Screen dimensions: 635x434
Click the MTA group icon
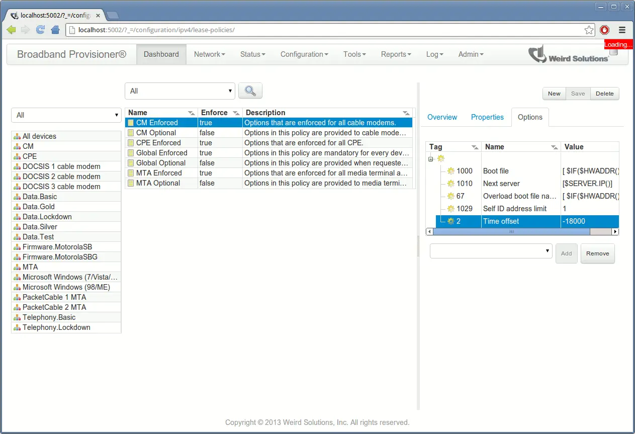tap(17, 267)
